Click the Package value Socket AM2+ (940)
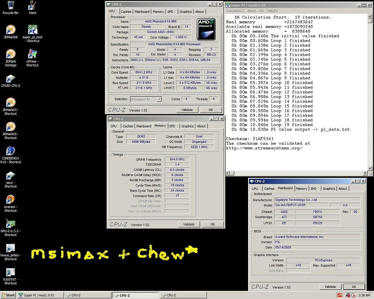The image size is (374, 299). (x=161, y=32)
